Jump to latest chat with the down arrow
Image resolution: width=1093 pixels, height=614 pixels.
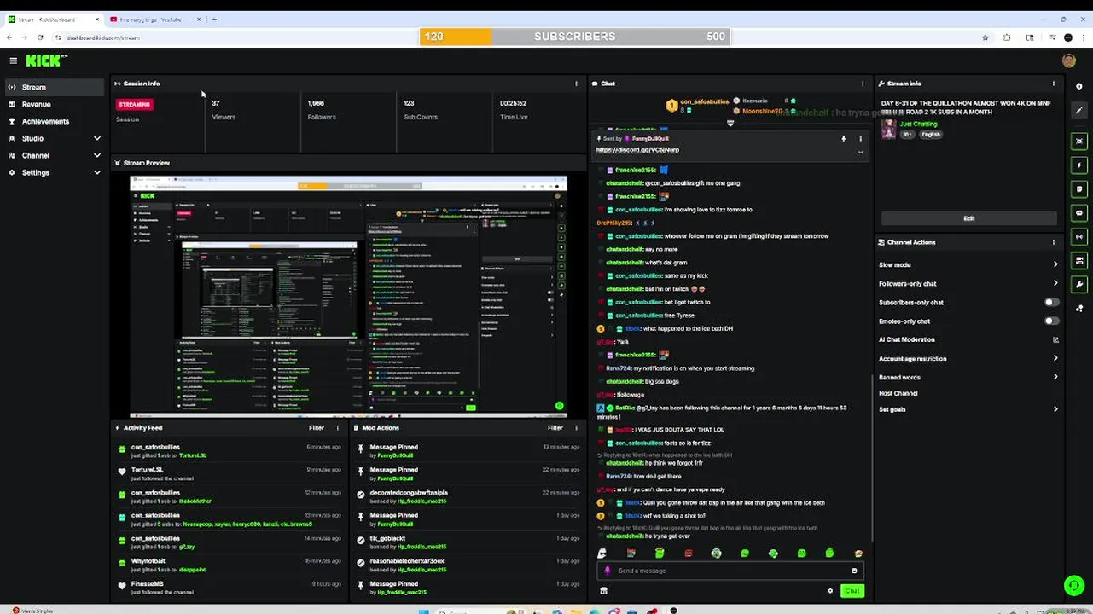(x=730, y=124)
